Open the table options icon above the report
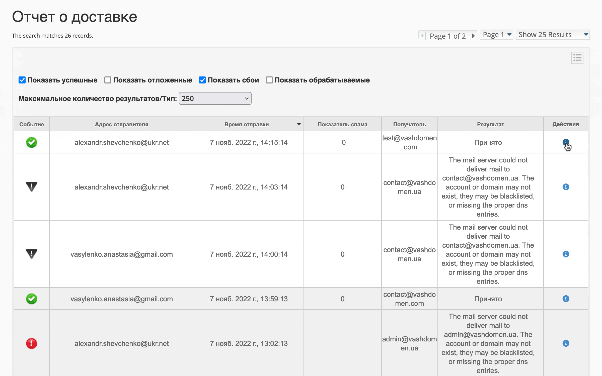The height and width of the screenshot is (376, 602). (x=577, y=58)
